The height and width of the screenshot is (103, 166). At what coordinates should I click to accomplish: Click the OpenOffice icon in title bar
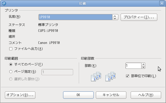coord(4,3)
